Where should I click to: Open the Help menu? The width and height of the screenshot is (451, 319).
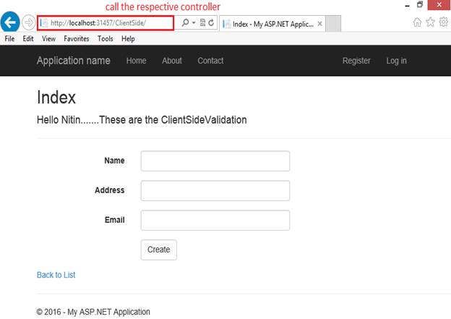[x=128, y=38]
